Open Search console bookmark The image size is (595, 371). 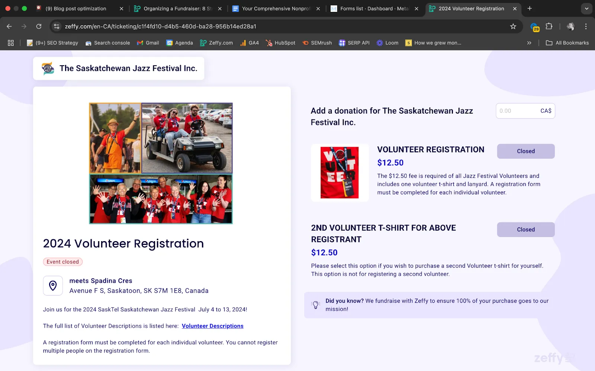107,43
